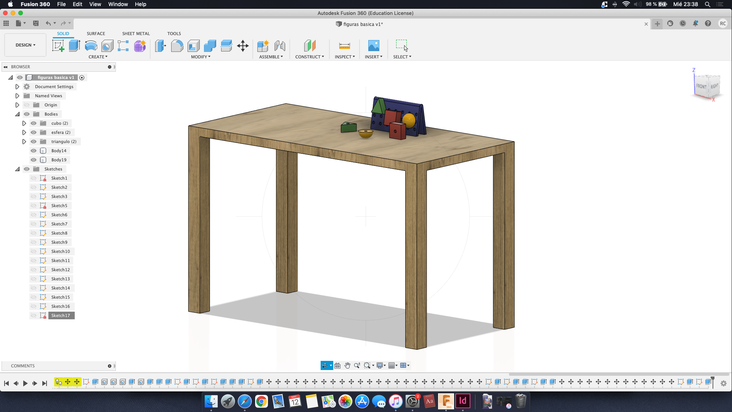Select the Pan hand tool
This screenshot has height=412, width=732.
pyautogui.click(x=347, y=365)
